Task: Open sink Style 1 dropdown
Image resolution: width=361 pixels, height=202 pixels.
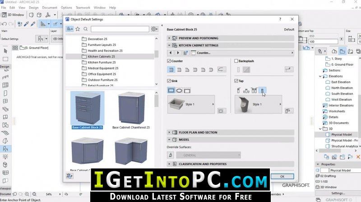Action: coord(191,104)
